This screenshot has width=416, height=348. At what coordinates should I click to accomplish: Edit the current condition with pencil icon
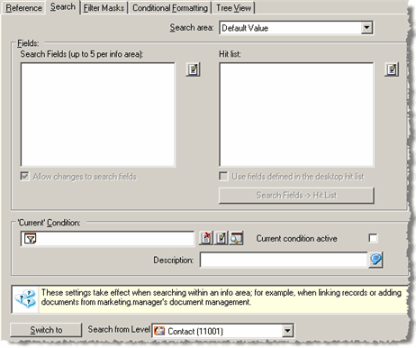pyautogui.click(x=222, y=238)
